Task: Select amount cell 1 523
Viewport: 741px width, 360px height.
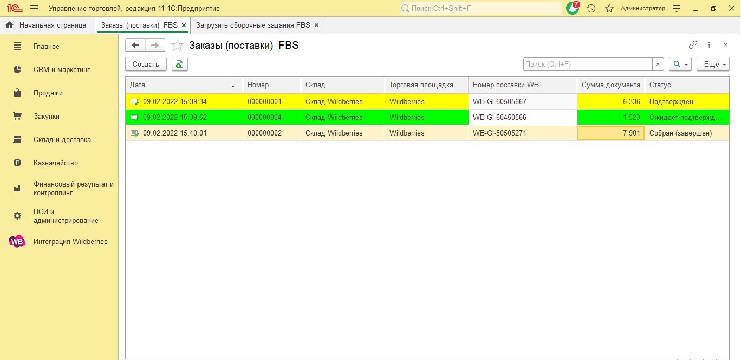Action: tap(611, 118)
